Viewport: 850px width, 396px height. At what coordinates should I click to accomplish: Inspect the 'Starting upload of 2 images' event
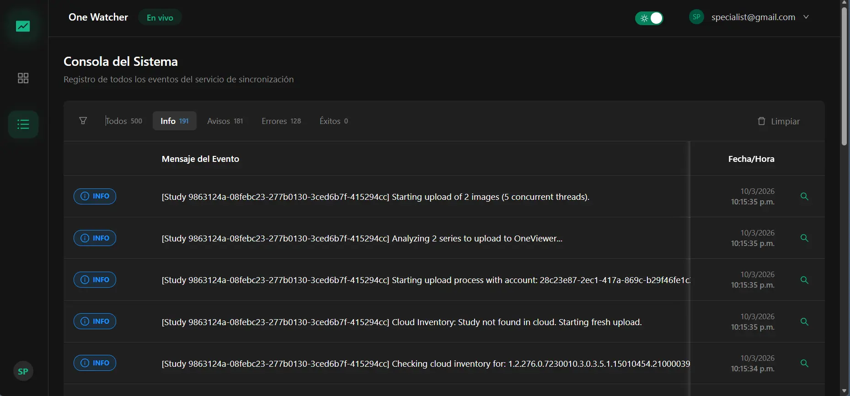804,197
